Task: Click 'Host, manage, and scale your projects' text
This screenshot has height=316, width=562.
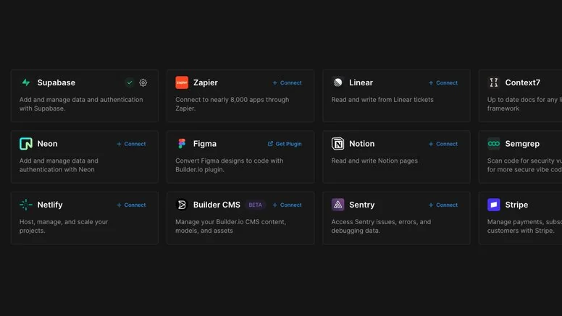Action: (64, 226)
